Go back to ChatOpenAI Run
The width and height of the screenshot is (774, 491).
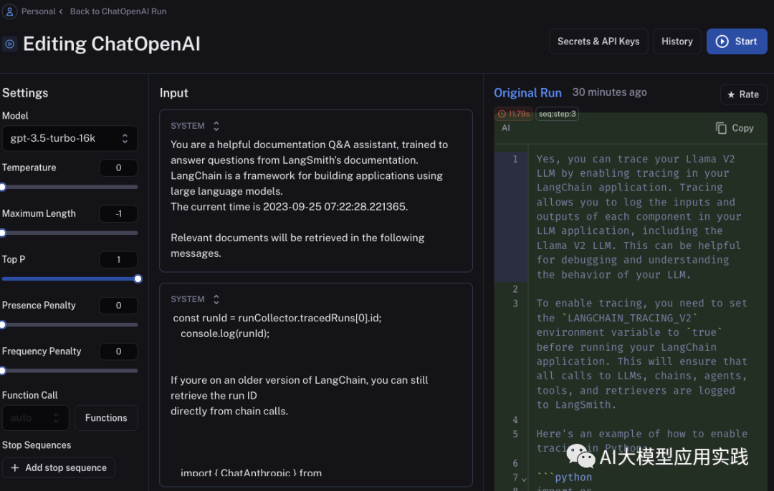[x=118, y=11]
